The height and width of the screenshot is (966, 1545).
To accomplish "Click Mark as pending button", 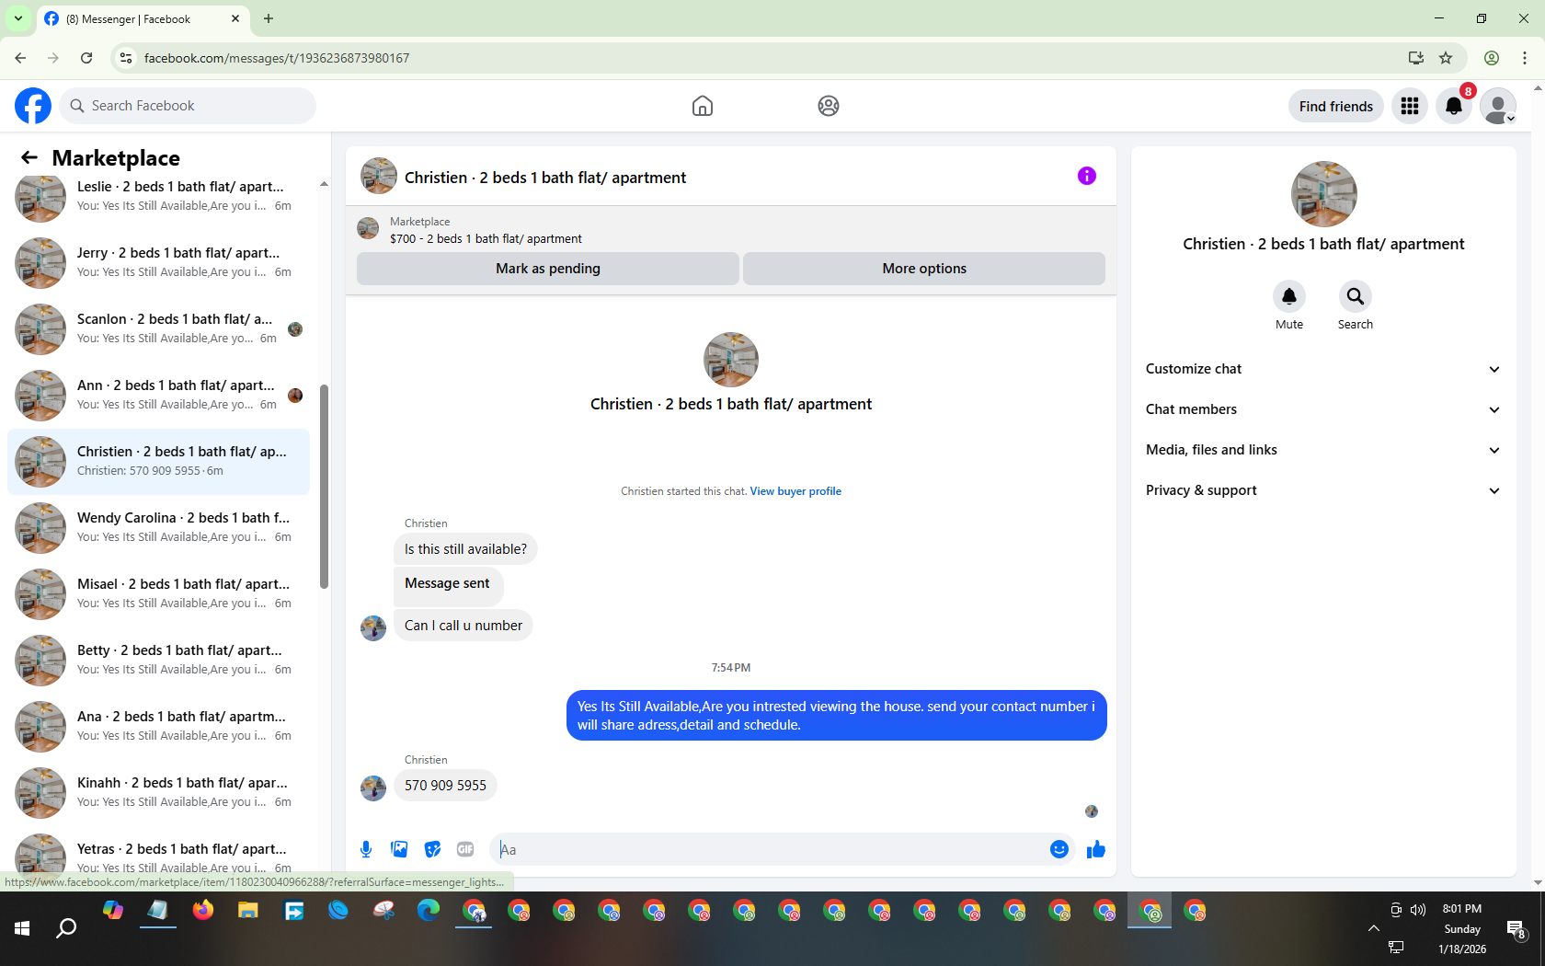I will pyautogui.click(x=548, y=269).
